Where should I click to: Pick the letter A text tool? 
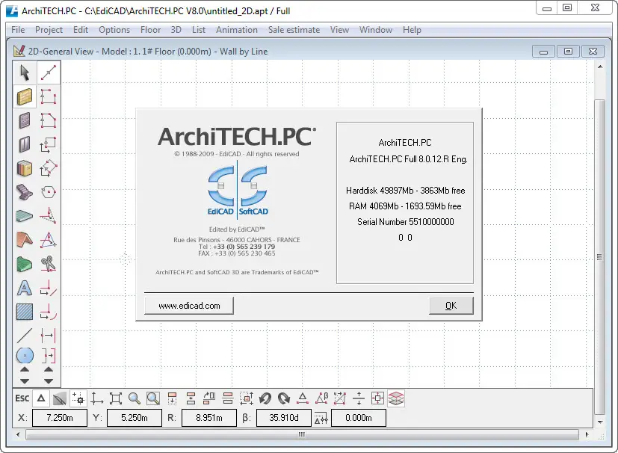point(25,288)
